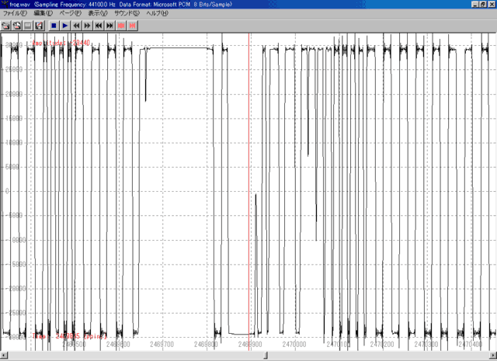Viewport: 497px width, 361px height.
Task: Jump to end with skip-forward button
Action: tap(109, 26)
